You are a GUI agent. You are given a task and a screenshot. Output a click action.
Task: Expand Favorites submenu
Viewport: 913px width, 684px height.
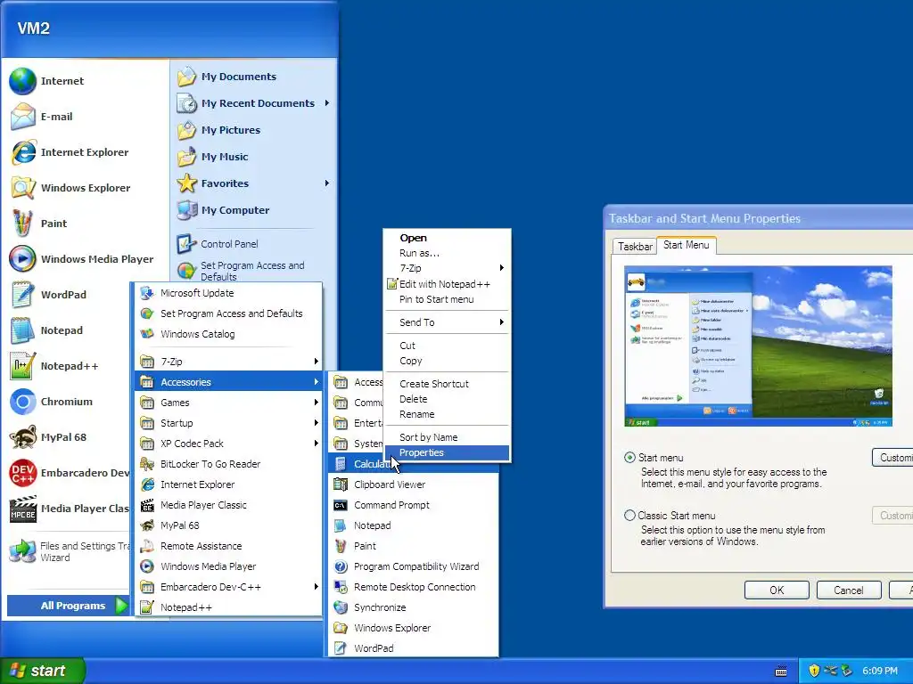click(x=327, y=183)
